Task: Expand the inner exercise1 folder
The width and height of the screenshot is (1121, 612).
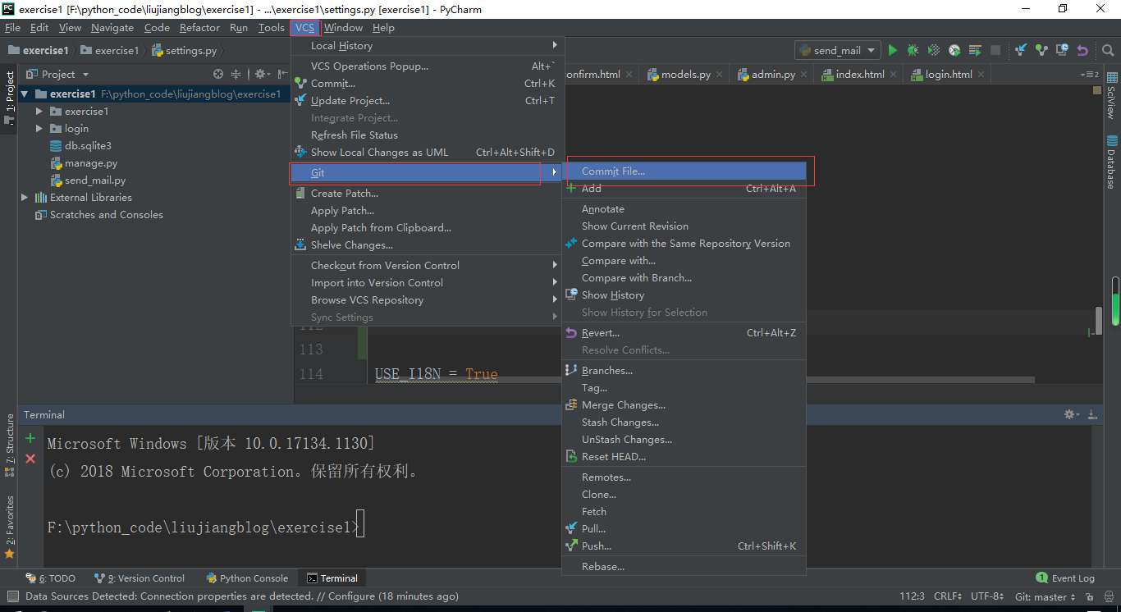Action: pyautogui.click(x=39, y=111)
